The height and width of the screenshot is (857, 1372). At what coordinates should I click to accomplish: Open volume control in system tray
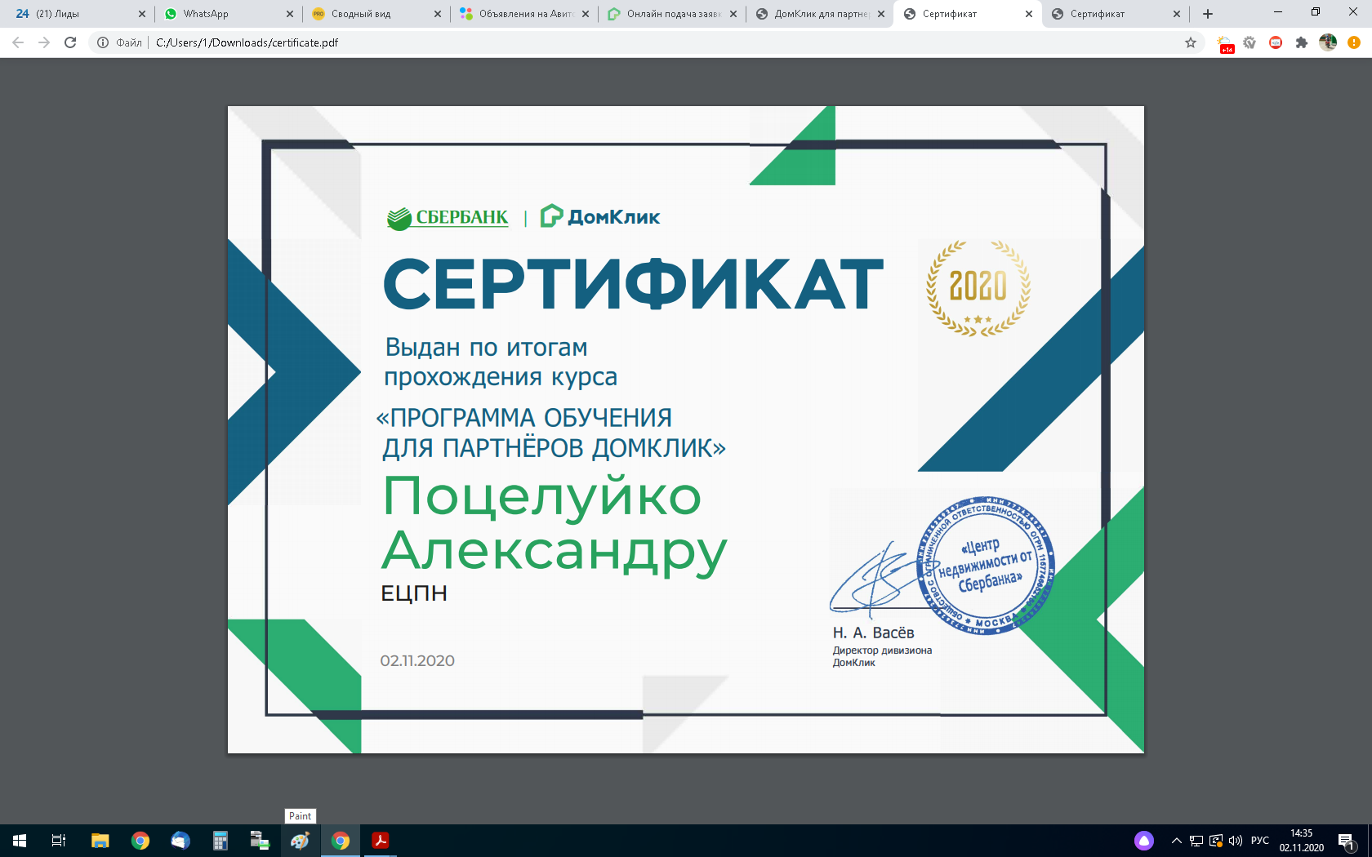click(1236, 841)
